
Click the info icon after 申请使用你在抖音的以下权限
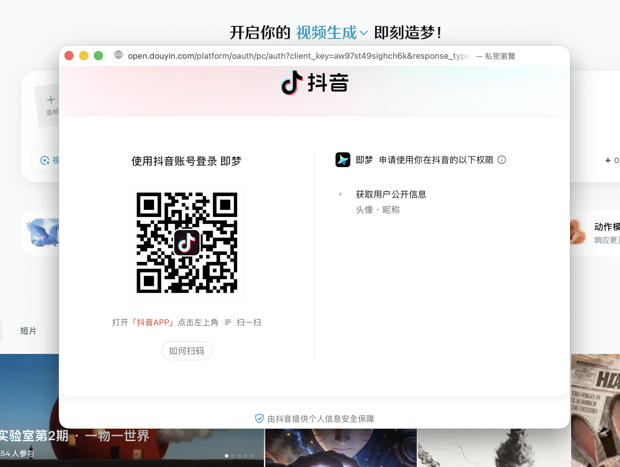(502, 160)
